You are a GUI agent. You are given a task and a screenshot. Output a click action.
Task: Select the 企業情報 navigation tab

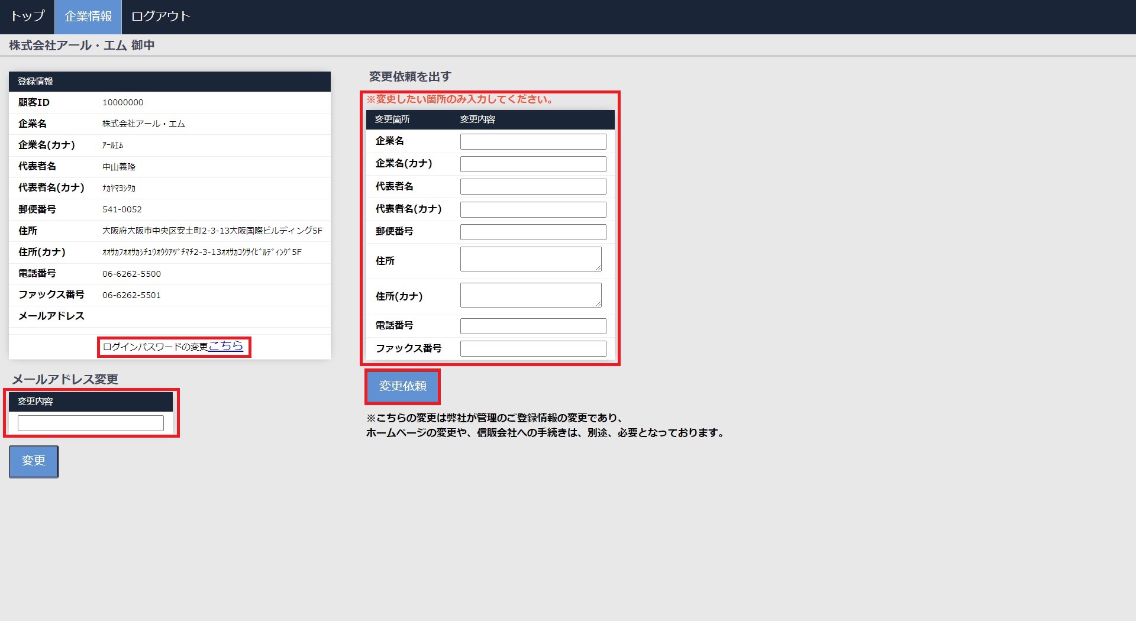[x=88, y=17]
